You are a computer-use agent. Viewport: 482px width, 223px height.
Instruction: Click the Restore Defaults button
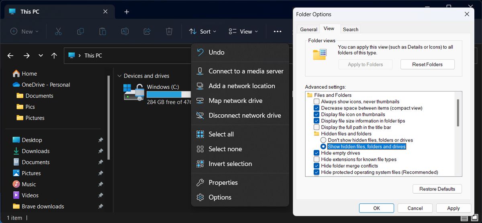coord(437,189)
